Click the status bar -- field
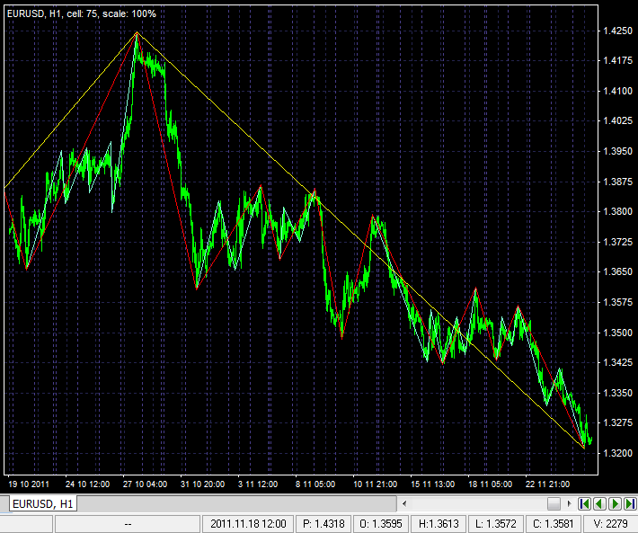 click(x=128, y=524)
